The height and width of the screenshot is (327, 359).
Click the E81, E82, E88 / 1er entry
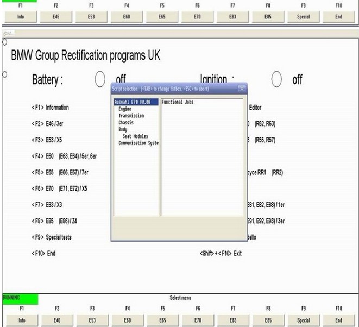tap(266, 205)
